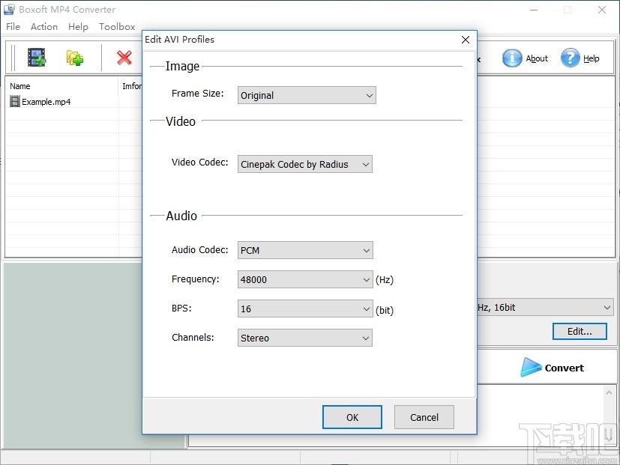Confirm with the OK button
Image resolution: width=620 pixels, height=465 pixels.
tap(352, 417)
